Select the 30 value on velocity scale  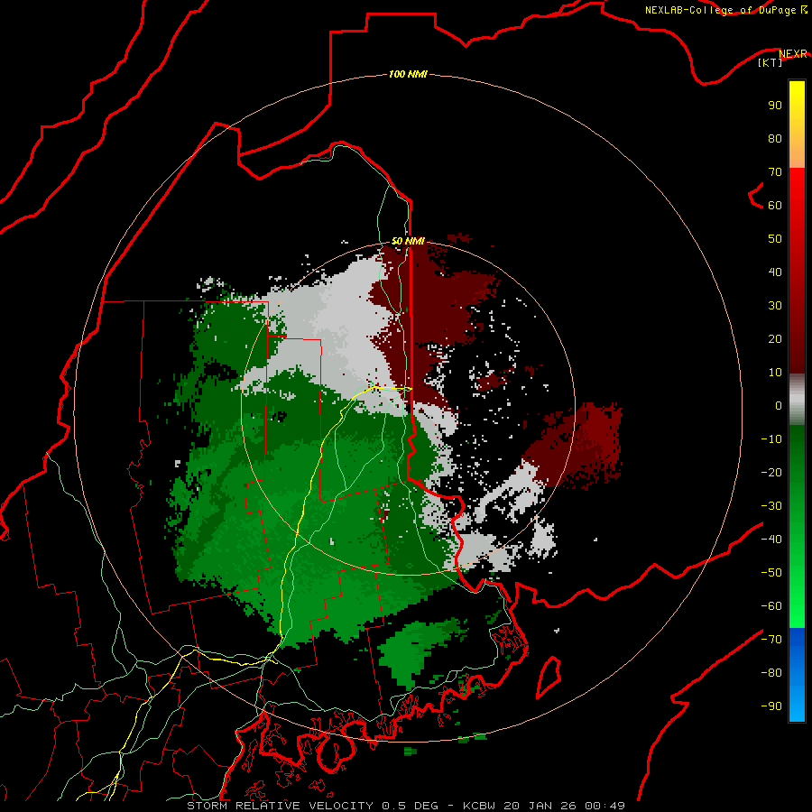pyautogui.click(x=775, y=306)
